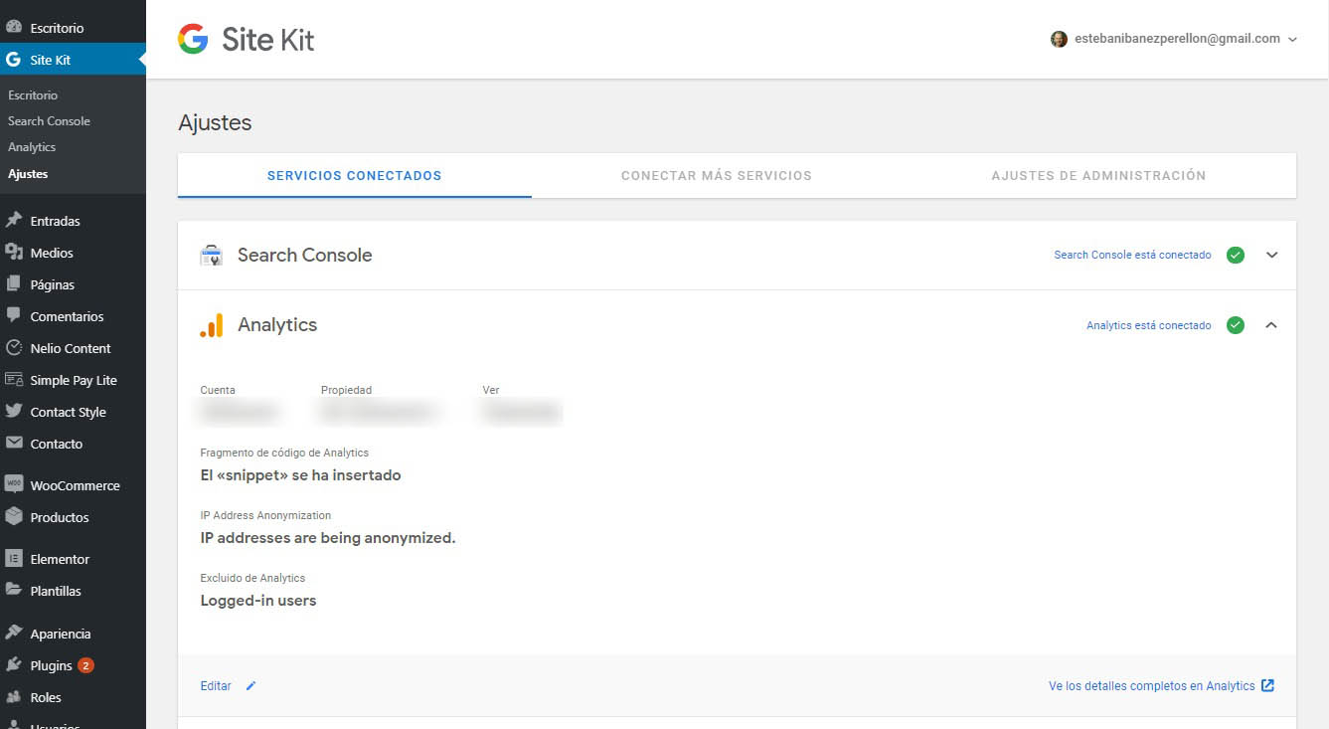The image size is (1329, 729).
Task: Click the pencil icon next to Editar
Action: [x=250, y=686]
